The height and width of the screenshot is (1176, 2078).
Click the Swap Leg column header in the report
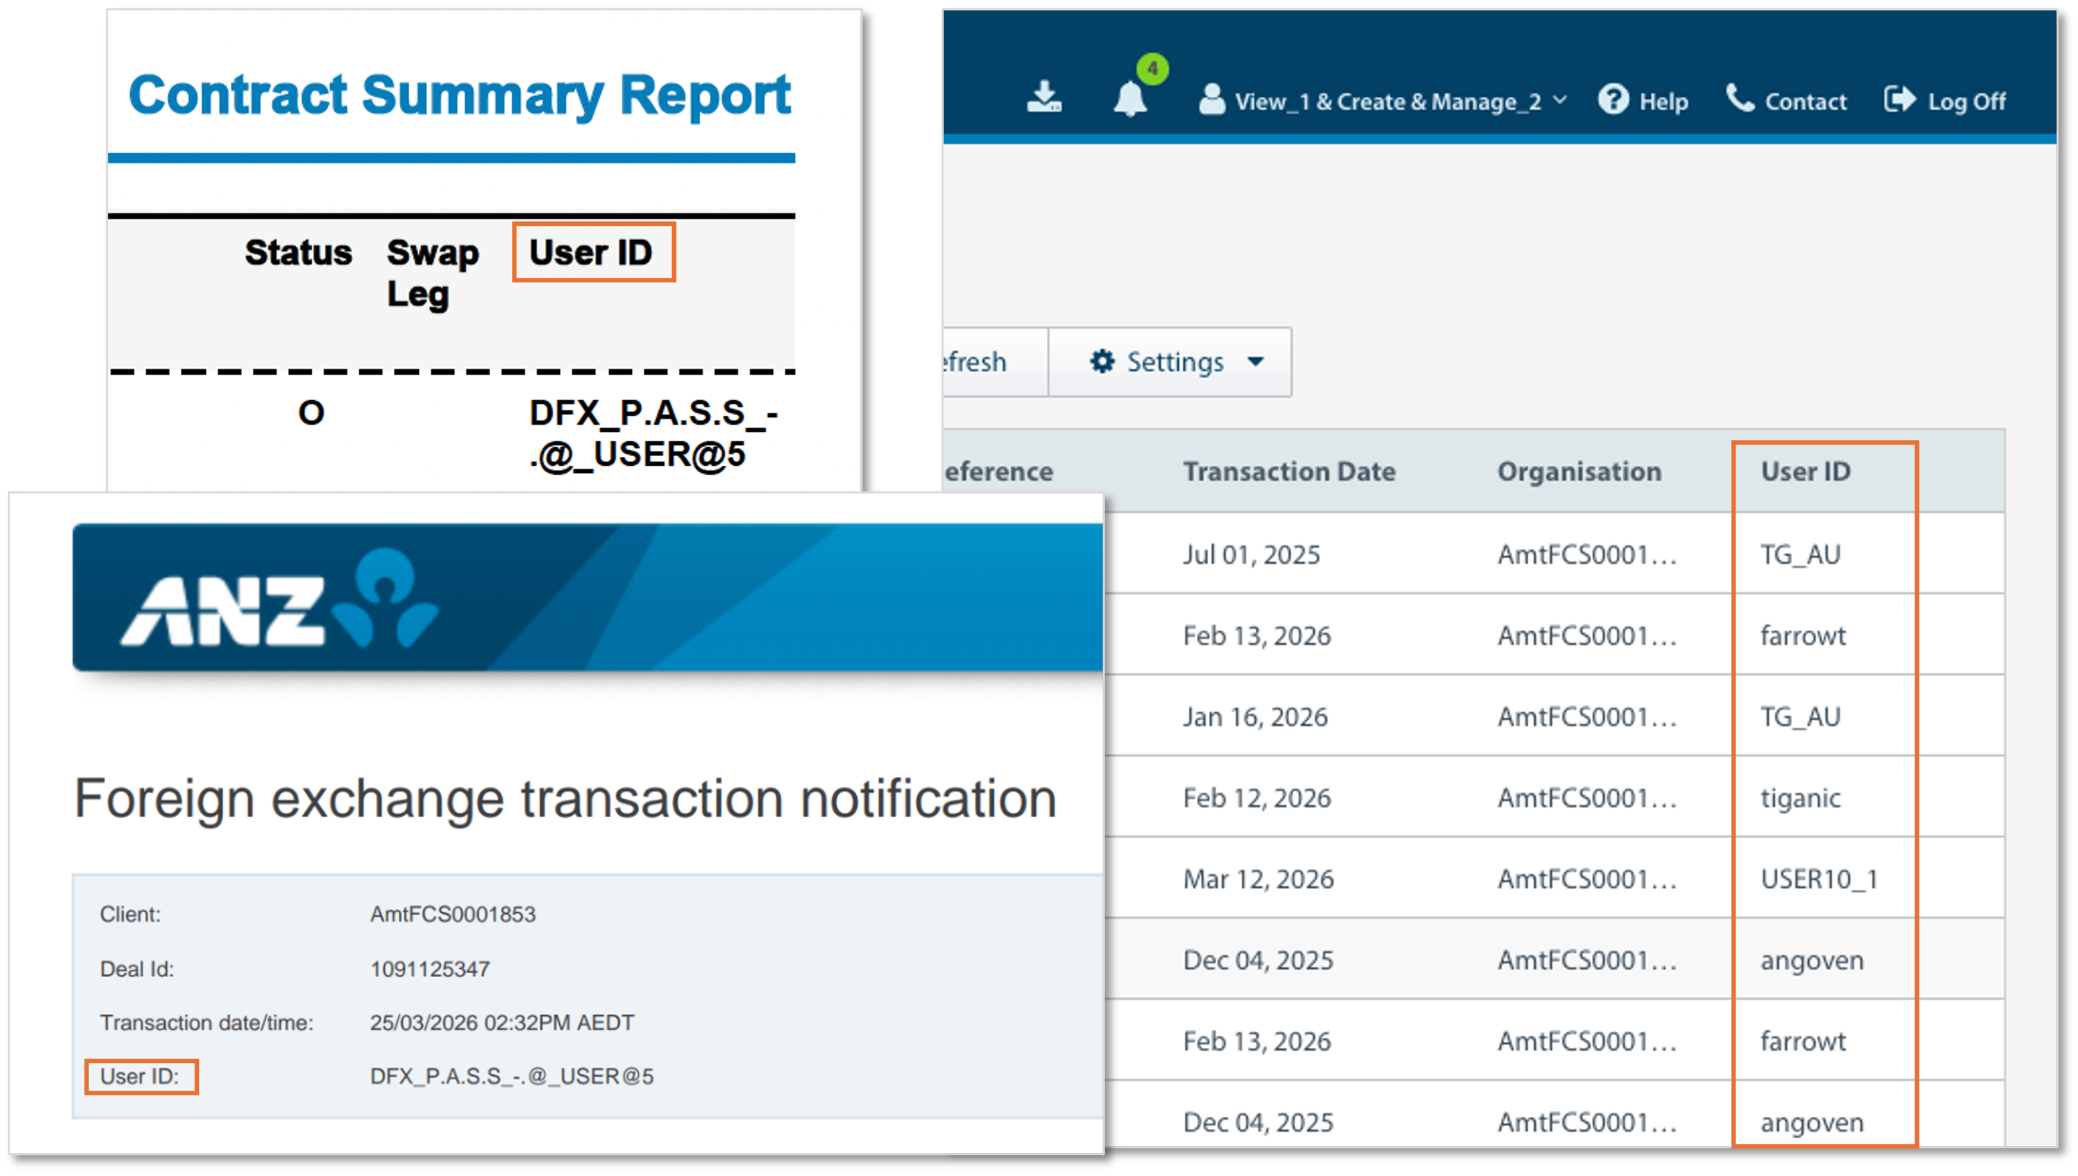tap(432, 273)
